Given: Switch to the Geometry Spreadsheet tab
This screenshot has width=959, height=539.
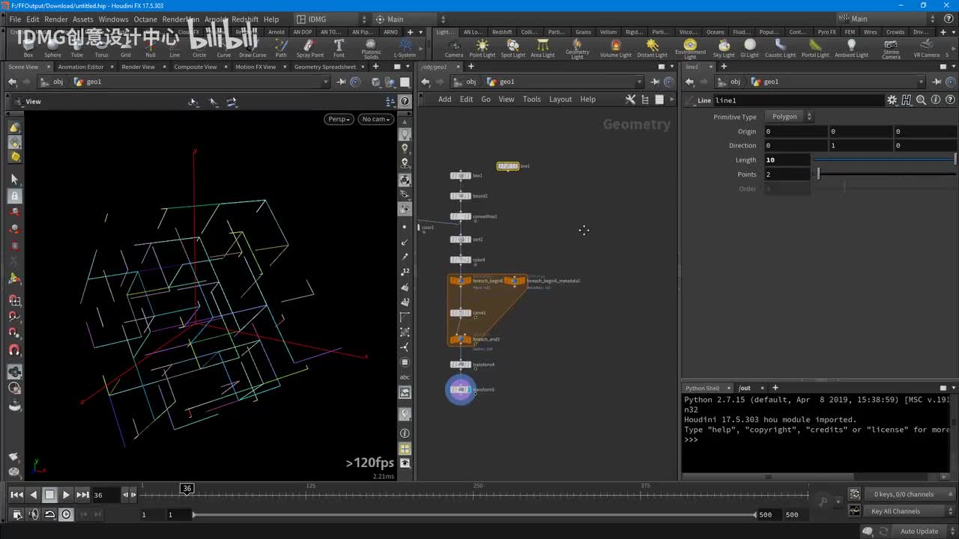Looking at the screenshot, I should (x=324, y=67).
